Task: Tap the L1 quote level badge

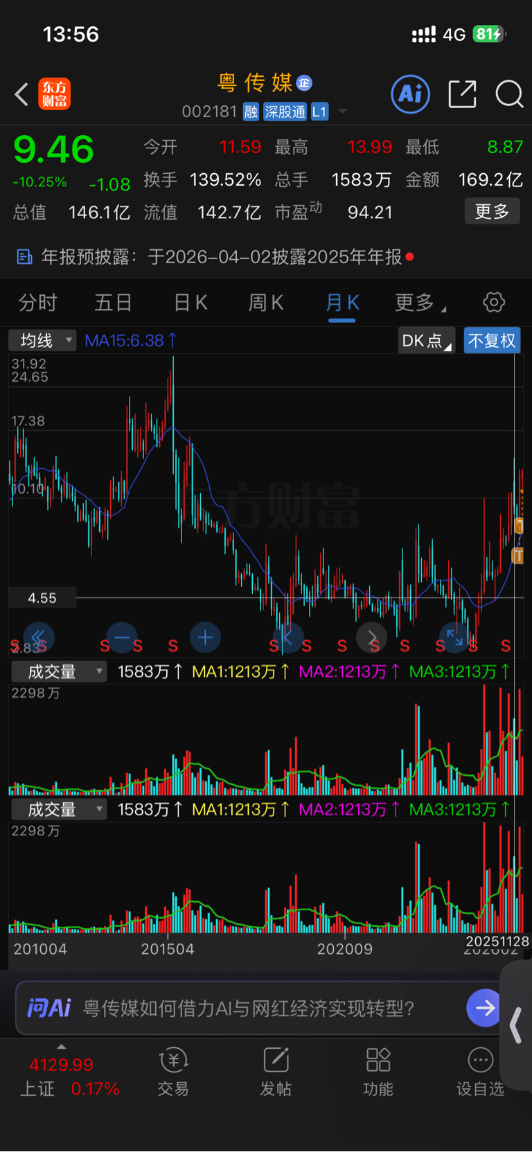Action: (319, 112)
